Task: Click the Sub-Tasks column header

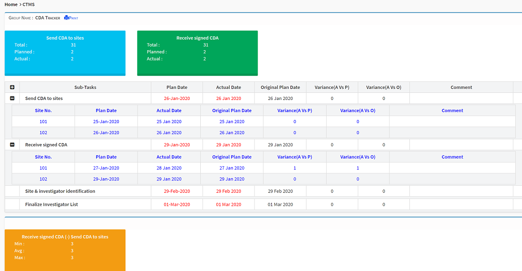Action: click(x=85, y=87)
